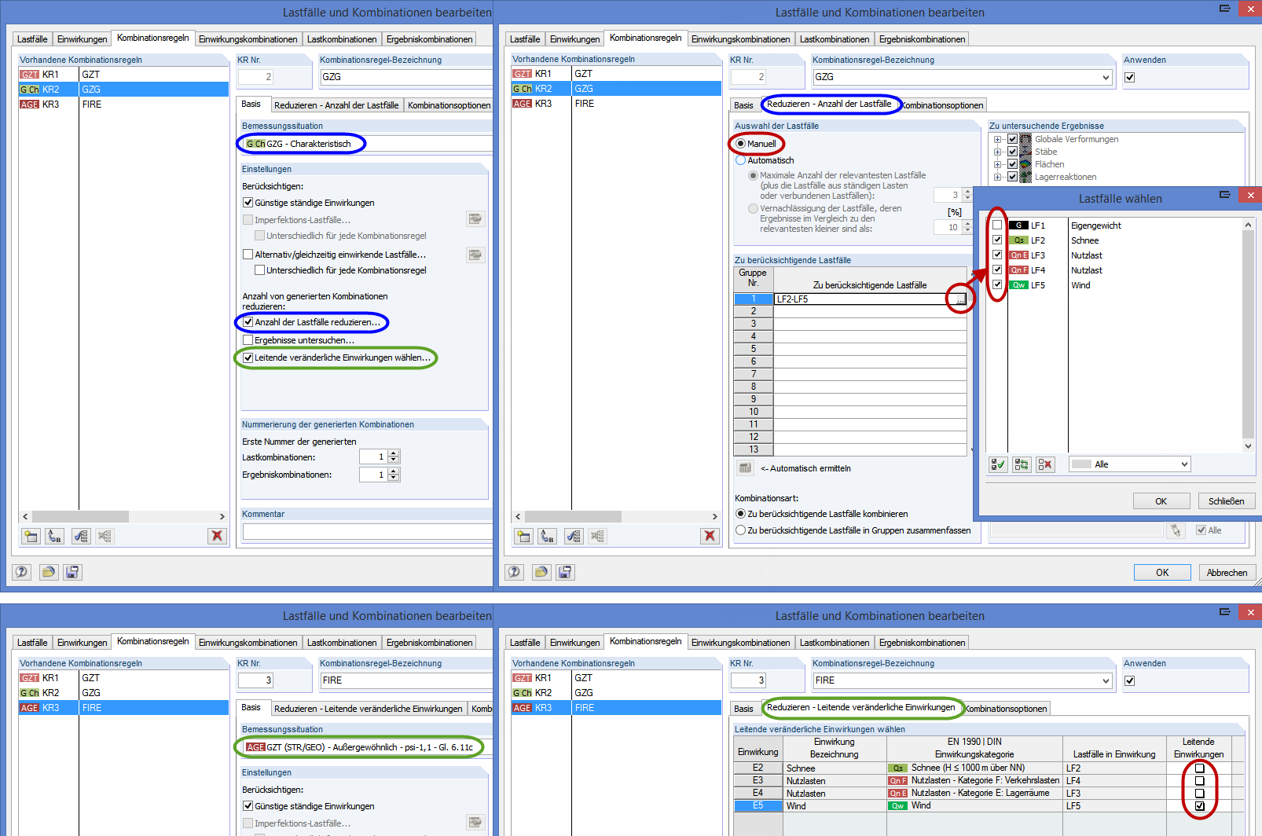
Task: Click checklist select icon in upper-right GZG window
Action: (x=574, y=536)
